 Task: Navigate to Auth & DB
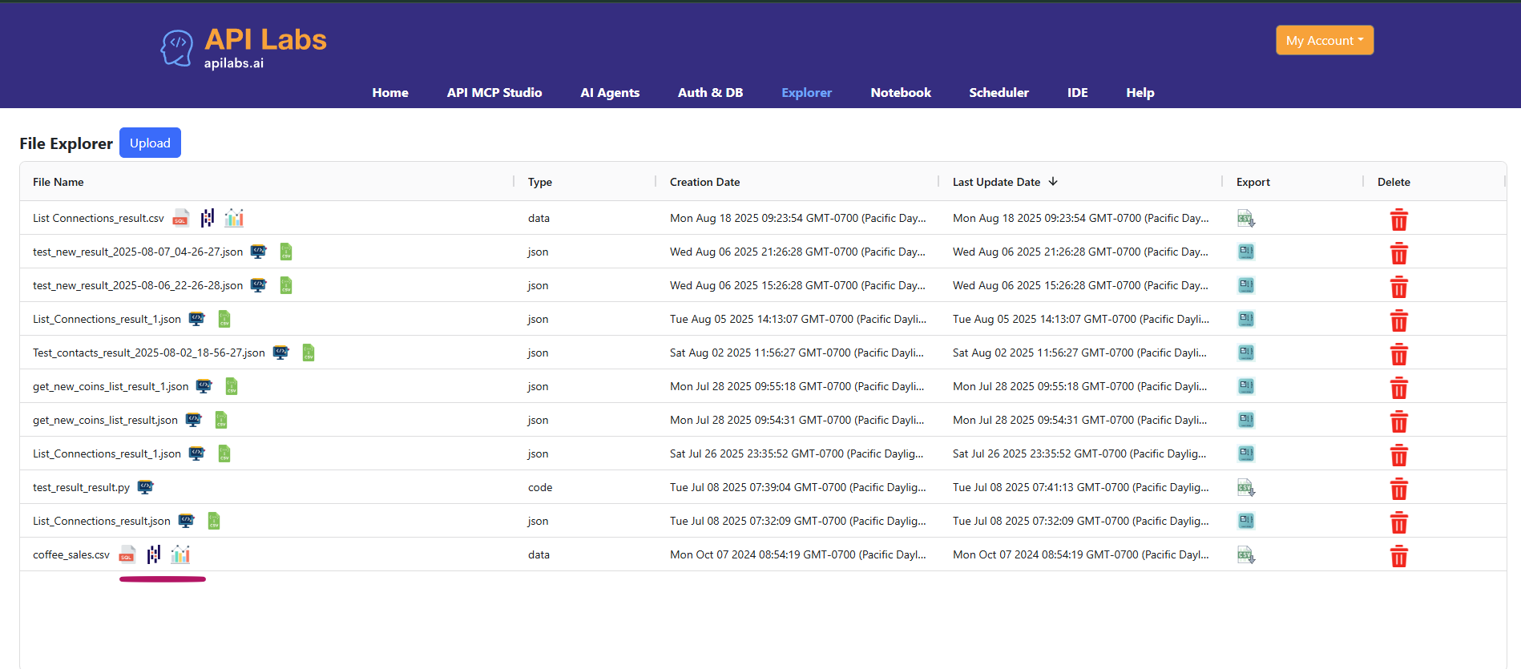pos(710,92)
